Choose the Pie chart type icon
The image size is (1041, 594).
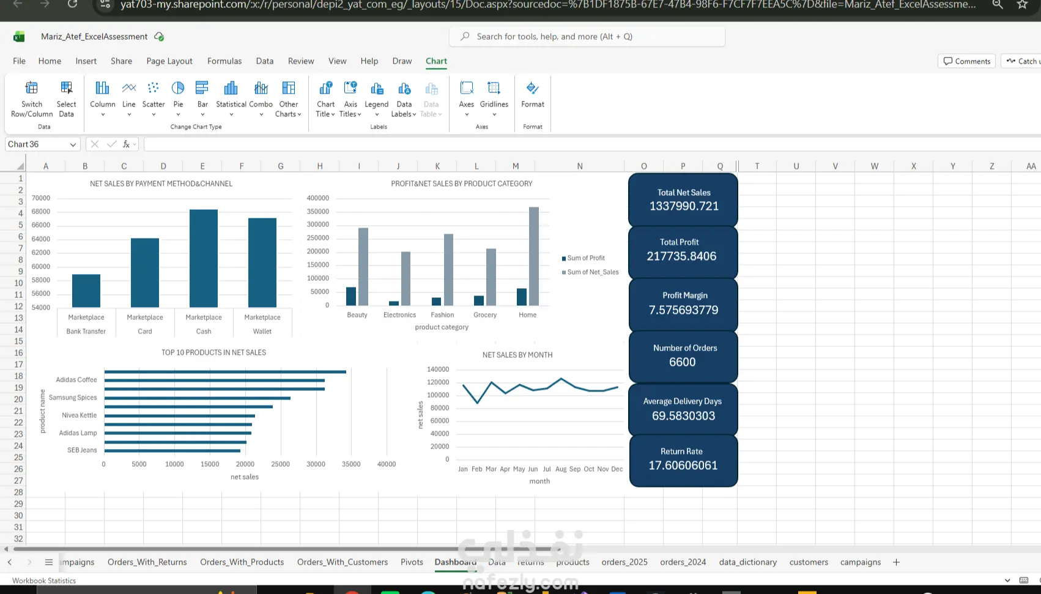pos(178,88)
